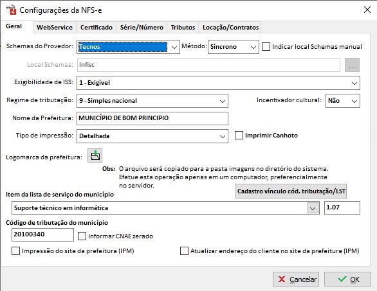Switch to the Tributos tab
Image resolution: width=377 pixels, height=291 pixels.
pos(183,28)
